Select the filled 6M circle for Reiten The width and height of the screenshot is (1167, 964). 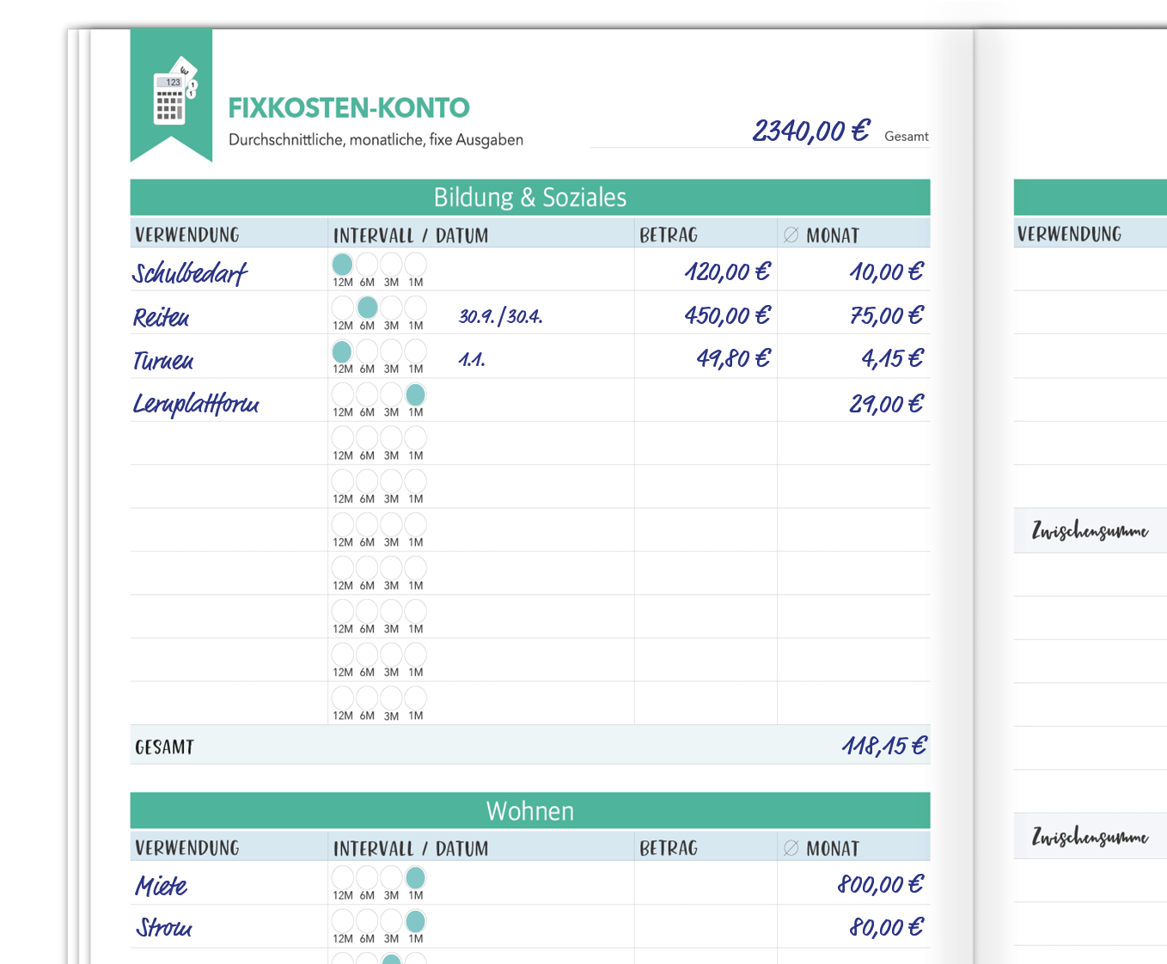(367, 307)
